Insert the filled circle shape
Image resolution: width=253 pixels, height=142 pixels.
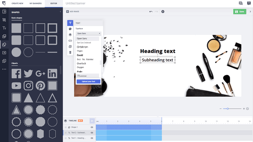pos(16,52)
